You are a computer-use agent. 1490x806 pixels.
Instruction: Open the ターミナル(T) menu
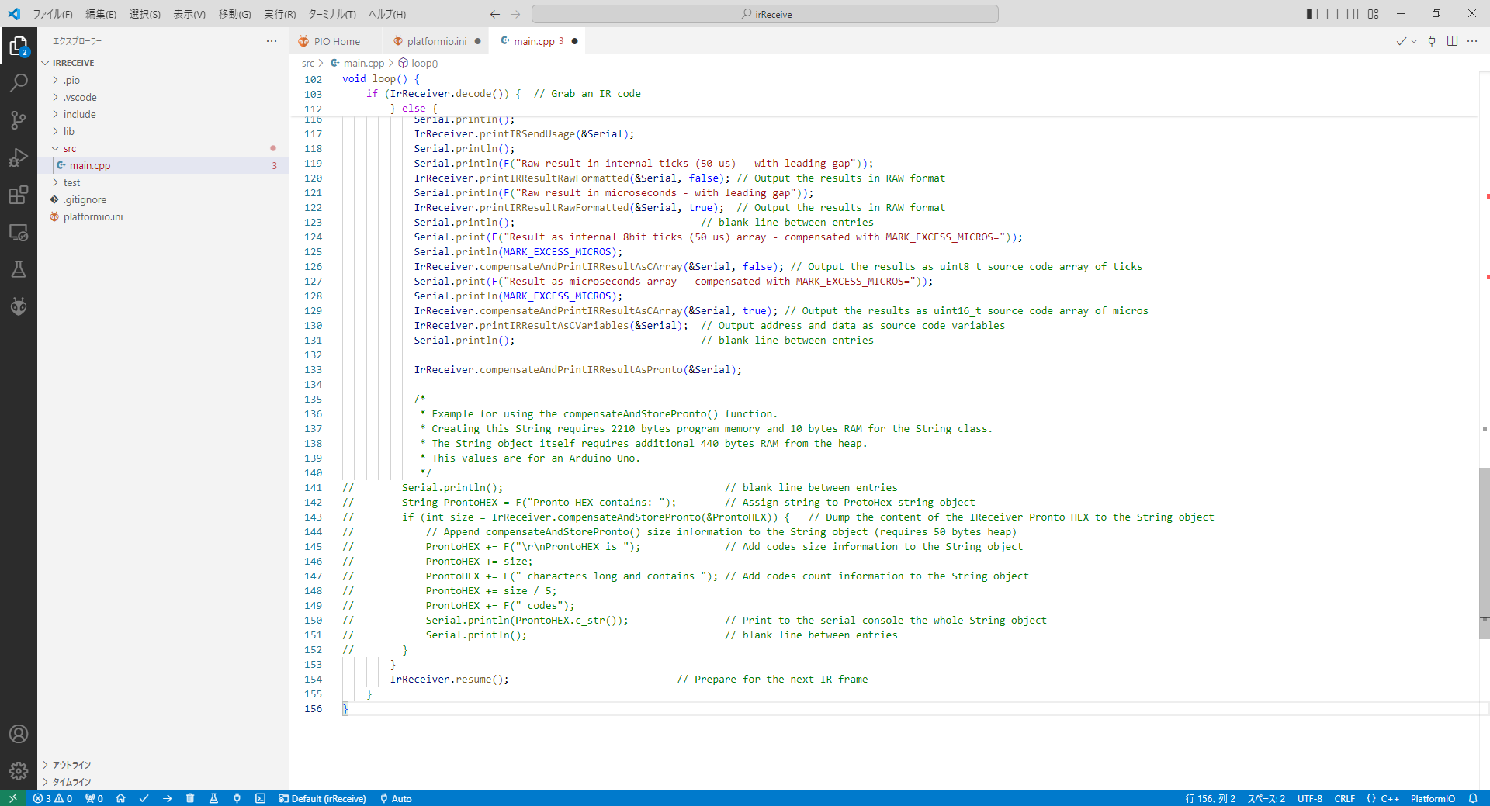click(331, 14)
